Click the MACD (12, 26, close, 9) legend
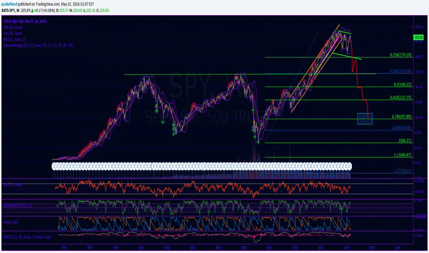This screenshot has height=253, width=429. pyautogui.click(x=27, y=237)
